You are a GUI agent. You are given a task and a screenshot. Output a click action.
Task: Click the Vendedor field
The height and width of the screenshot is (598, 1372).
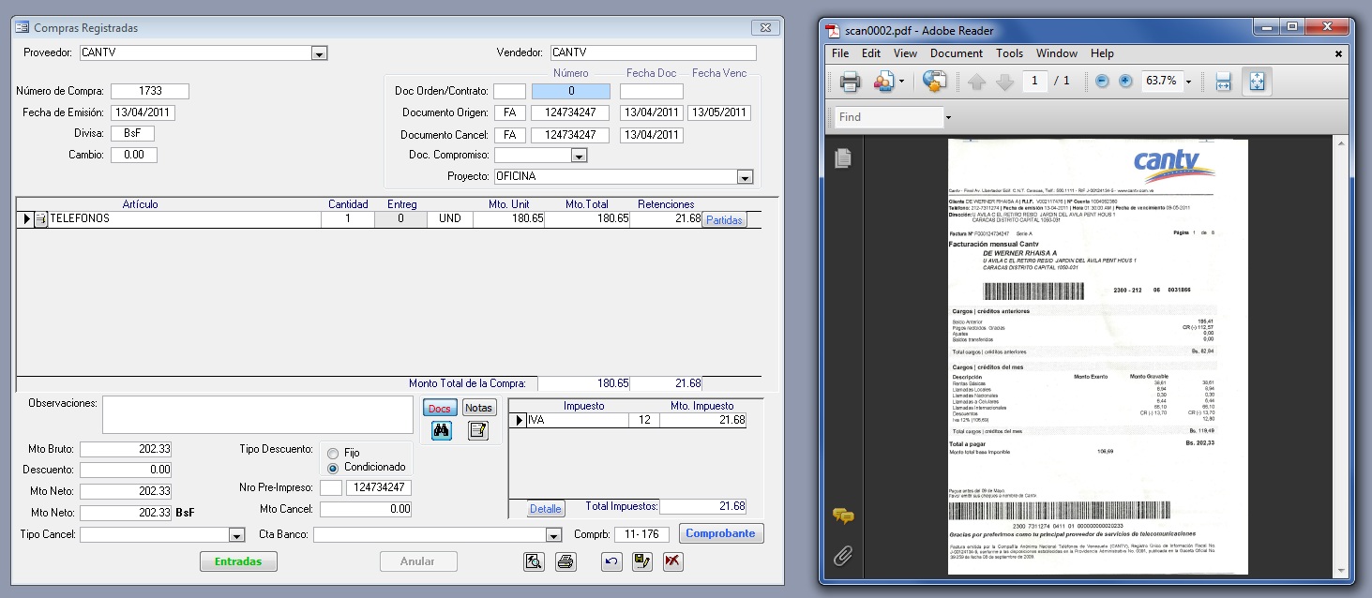coord(653,52)
